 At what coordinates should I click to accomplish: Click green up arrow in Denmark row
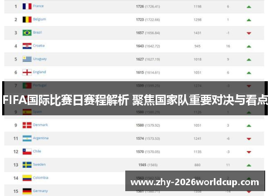[249, 126]
